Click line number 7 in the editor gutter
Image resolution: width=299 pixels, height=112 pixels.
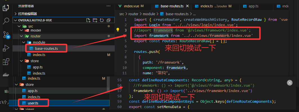(125, 52)
